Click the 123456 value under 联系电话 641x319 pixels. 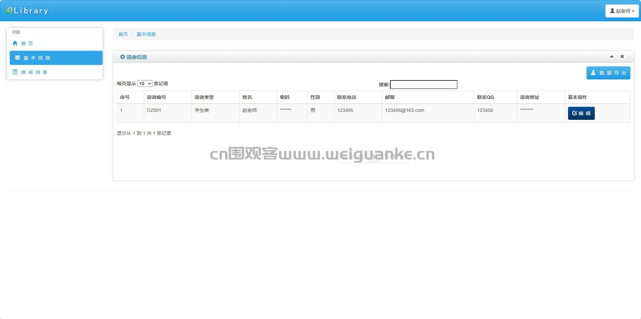(358, 113)
